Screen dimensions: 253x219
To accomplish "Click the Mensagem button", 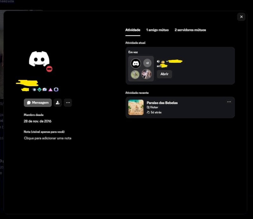I will tap(38, 103).
